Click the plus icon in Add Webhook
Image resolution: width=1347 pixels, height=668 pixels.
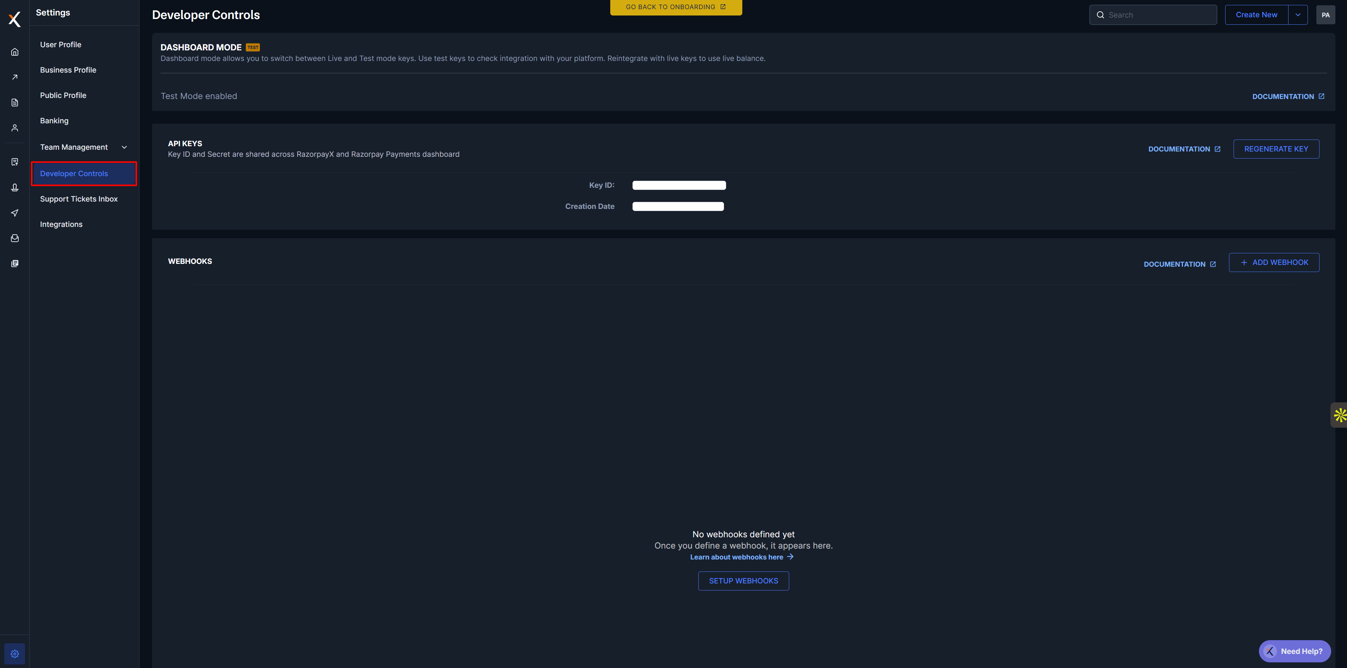(x=1244, y=262)
